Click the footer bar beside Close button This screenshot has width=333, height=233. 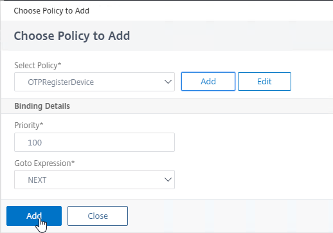230,216
